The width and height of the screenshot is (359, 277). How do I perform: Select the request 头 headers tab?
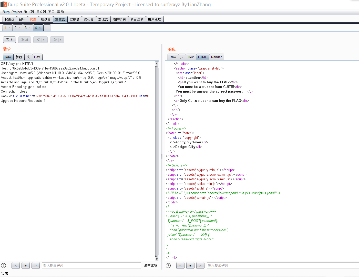coord(28,57)
